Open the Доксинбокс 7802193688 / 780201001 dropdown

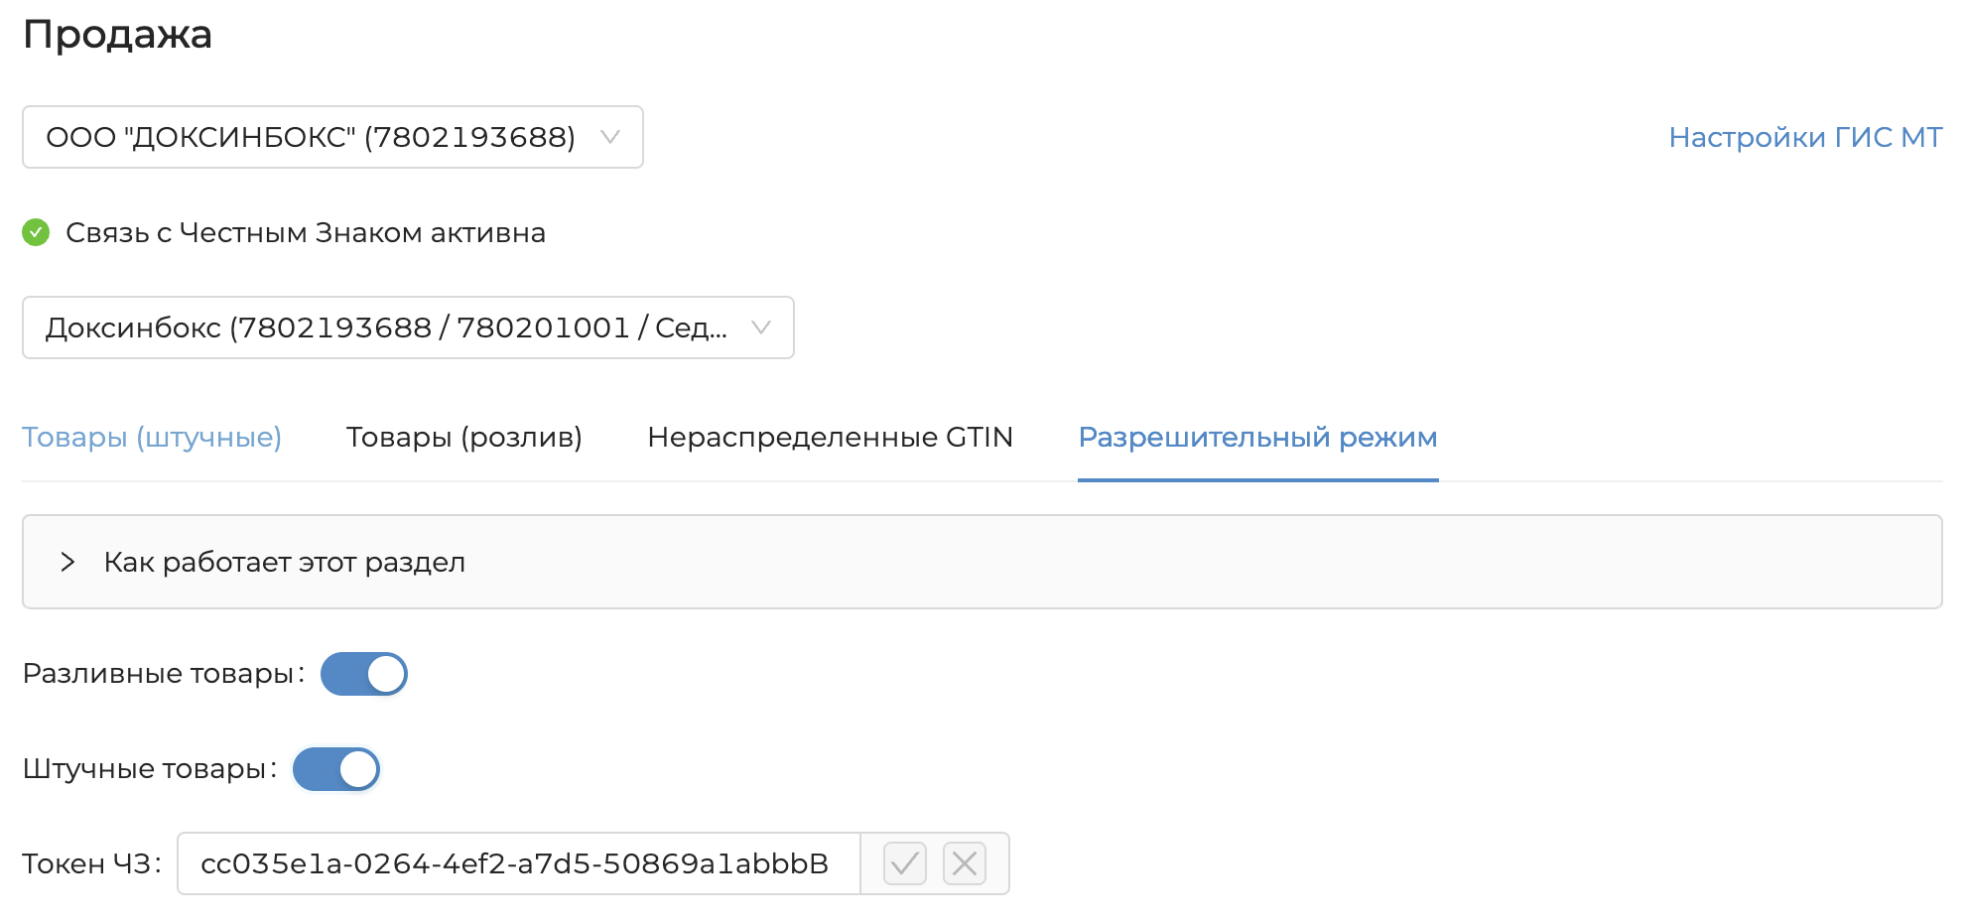[408, 328]
